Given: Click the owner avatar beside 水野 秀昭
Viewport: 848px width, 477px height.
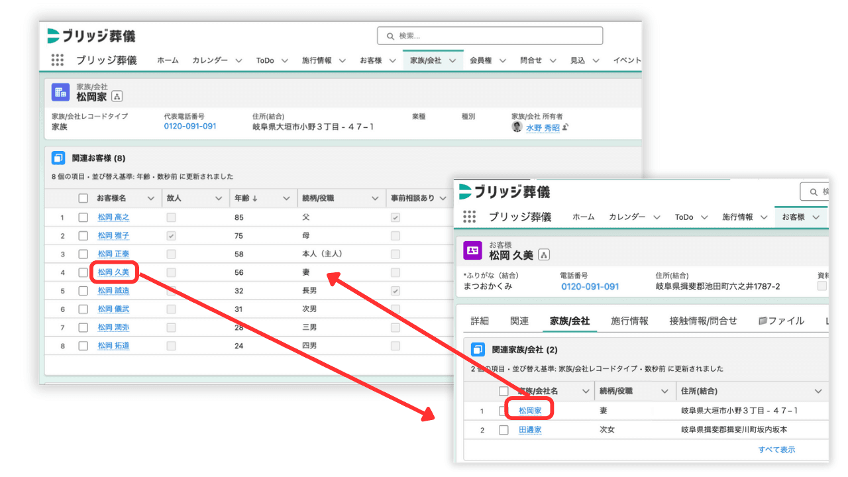Looking at the screenshot, I should point(517,127).
